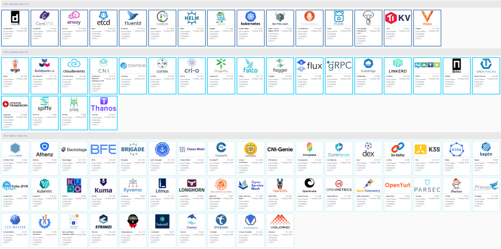Viewport: 501px width, 249px height.
Task: Select the Fluentd logo
Action: pyautogui.click(x=133, y=18)
